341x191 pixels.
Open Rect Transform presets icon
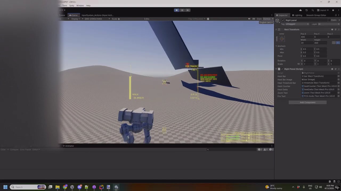coord(335,29)
